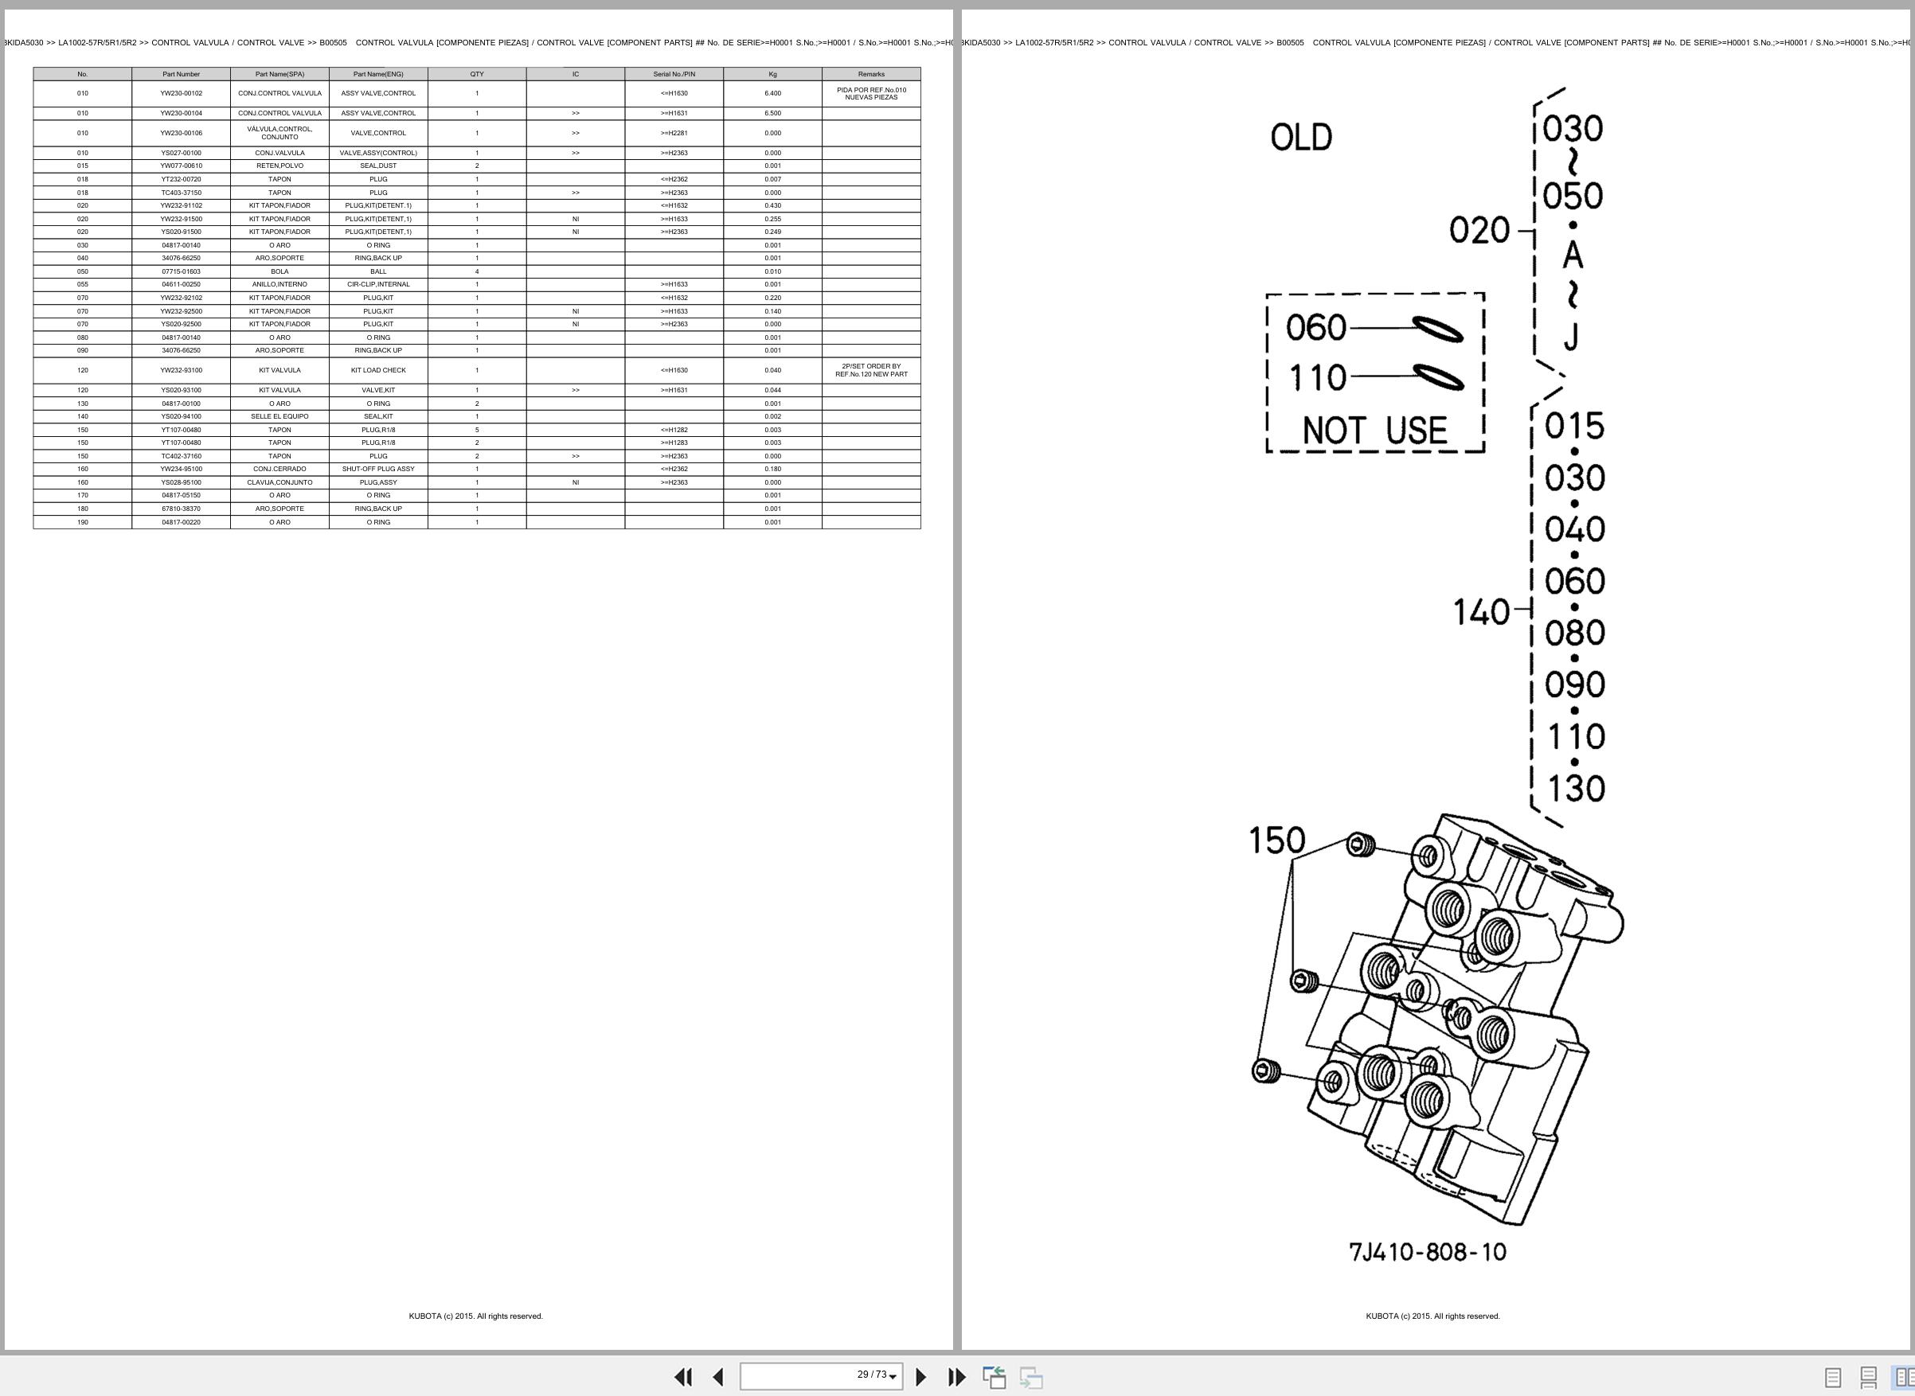This screenshot has height=1396, width=1915.
Task: Select part number YS027-00100
Action: tap(181, 153)
